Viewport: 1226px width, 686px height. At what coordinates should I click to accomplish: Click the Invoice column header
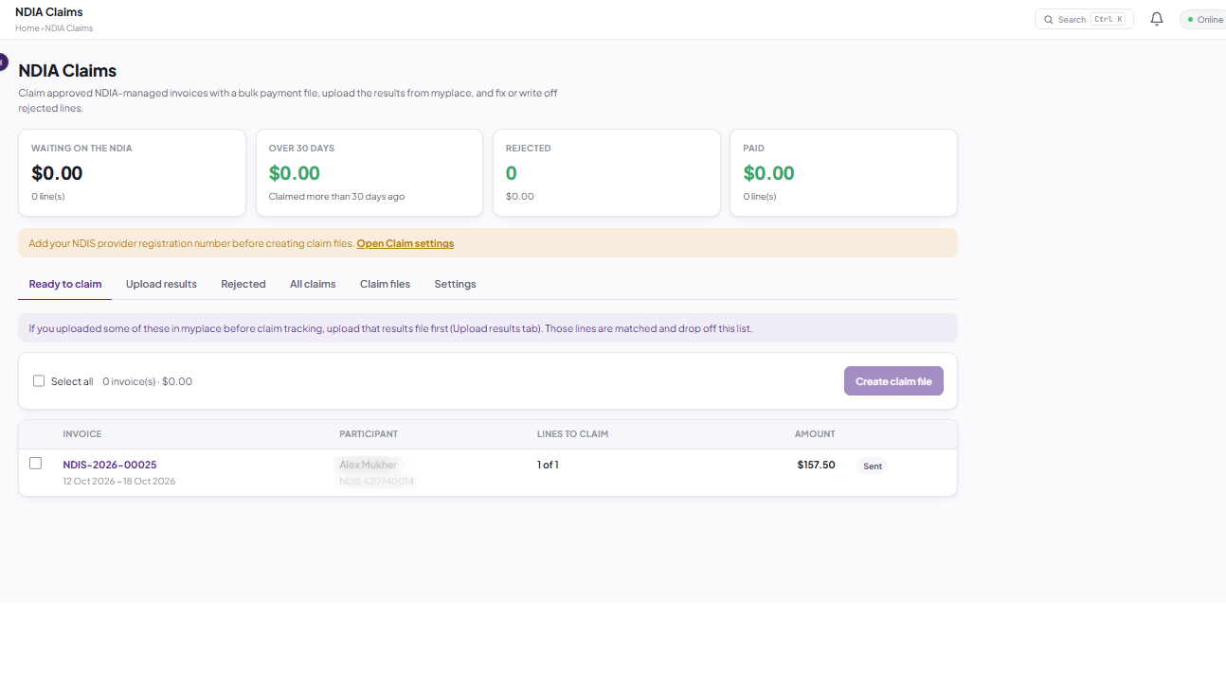point(82,434)
